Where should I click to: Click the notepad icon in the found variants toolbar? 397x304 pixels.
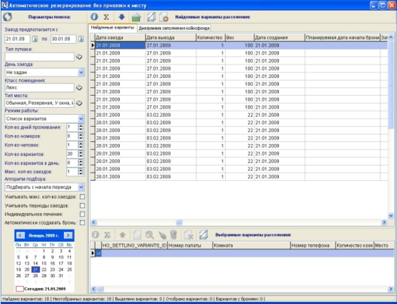[x=151, y=17]
